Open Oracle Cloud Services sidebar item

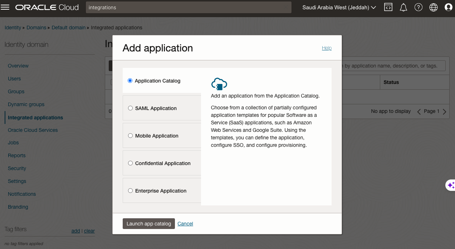(33, 130)
